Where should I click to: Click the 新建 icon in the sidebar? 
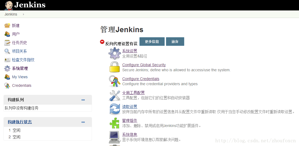pyautogui.click(x=7, y=25)
